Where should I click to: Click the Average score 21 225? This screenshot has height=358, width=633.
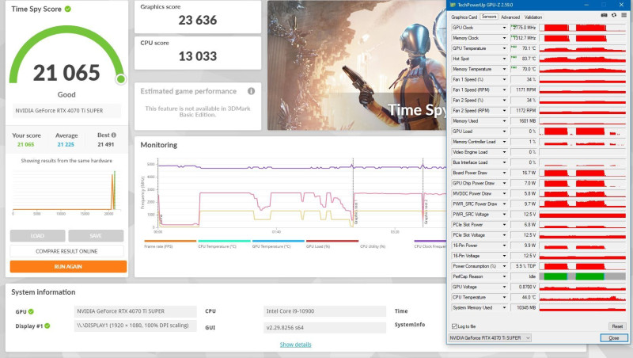click(x=66, y=144)
